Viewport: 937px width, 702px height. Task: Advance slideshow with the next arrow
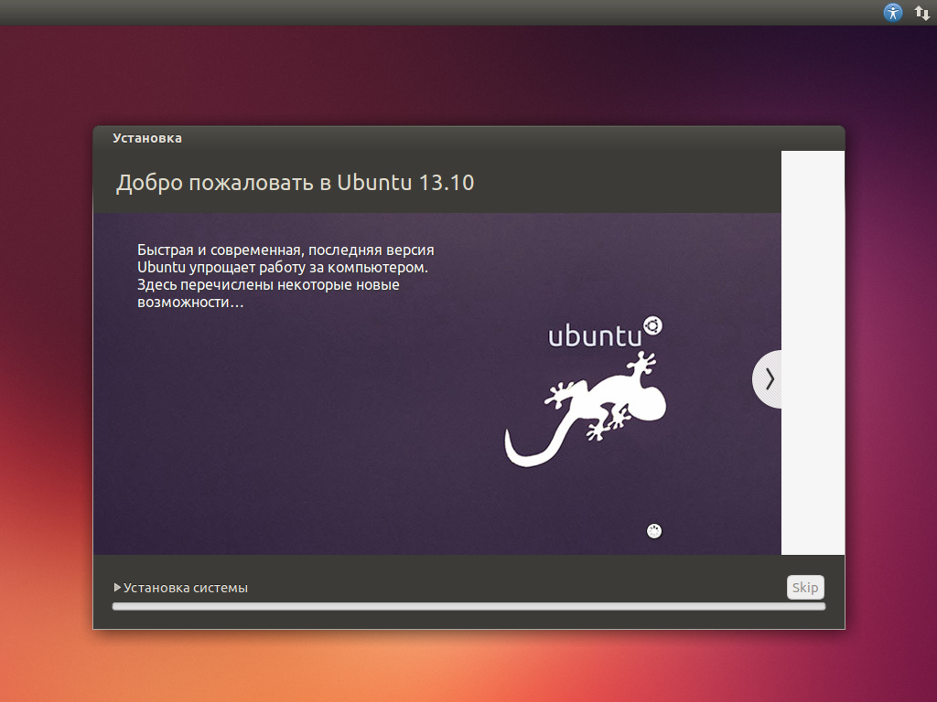click(x=768, y=379)
